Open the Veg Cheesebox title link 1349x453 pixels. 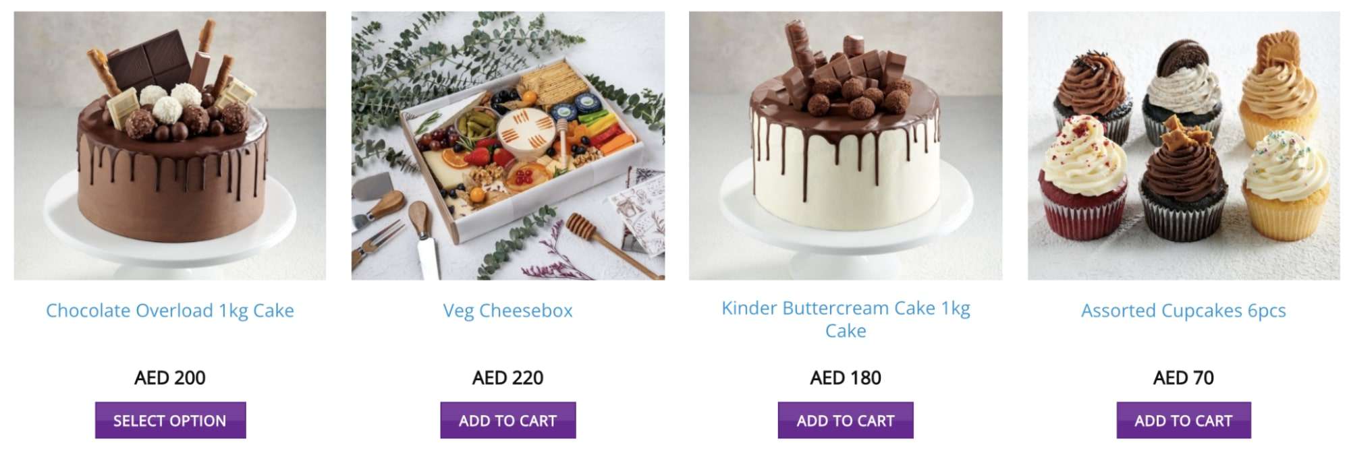[x=508, y=311]
